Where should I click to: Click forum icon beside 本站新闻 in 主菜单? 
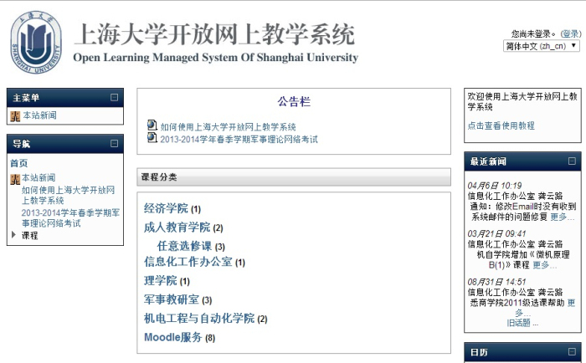[15, 116]
